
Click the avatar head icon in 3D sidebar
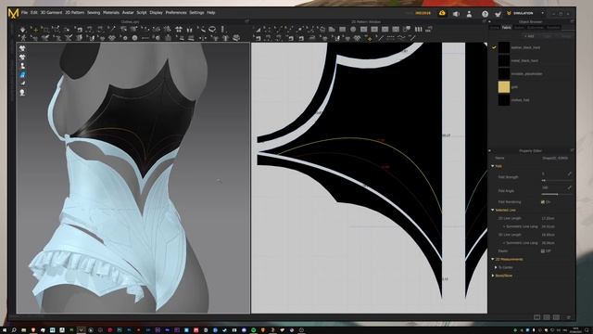coord(22,93)
